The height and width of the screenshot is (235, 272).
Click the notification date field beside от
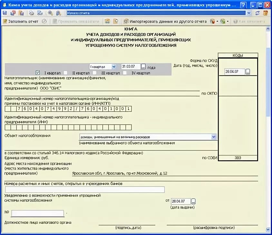coord(181,201)
